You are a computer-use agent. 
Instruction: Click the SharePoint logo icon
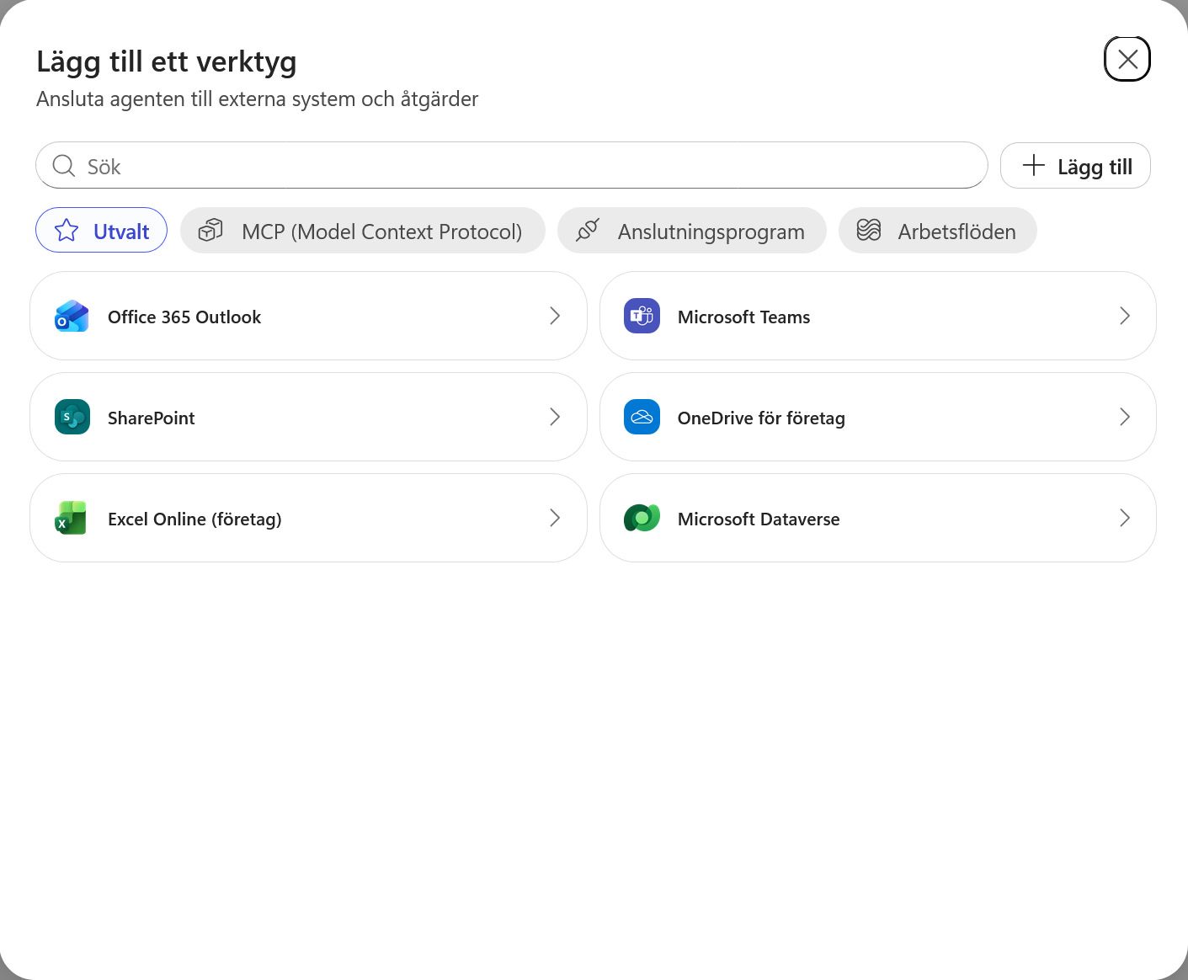72,418
